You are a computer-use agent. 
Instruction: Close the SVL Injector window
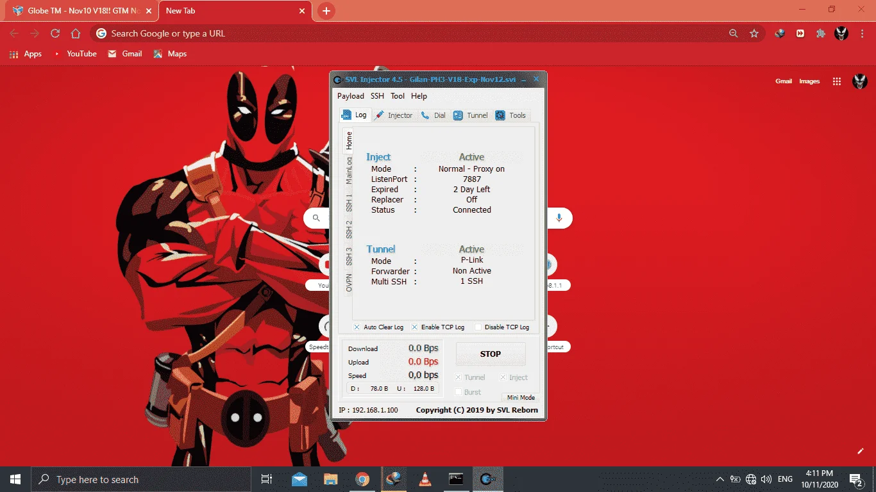(536, 79)
